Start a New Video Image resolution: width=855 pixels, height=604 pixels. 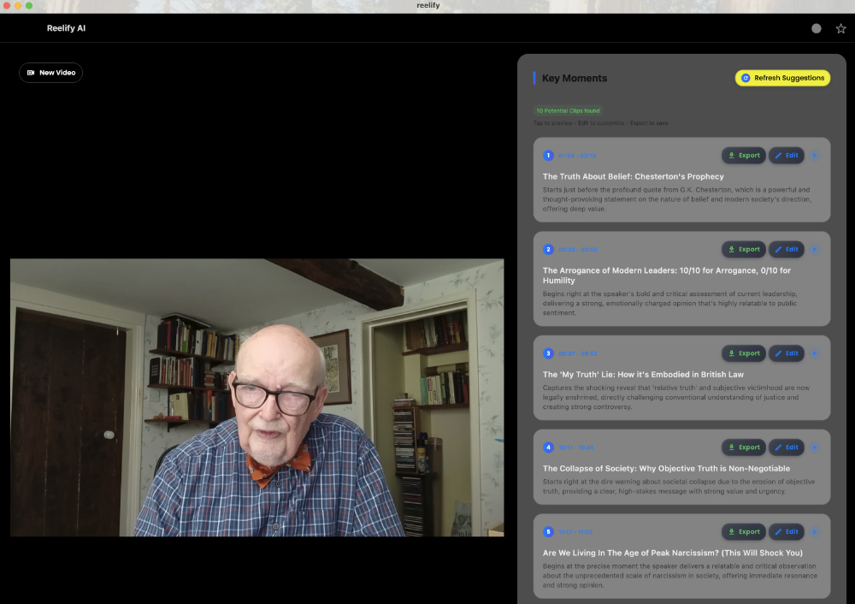click(51, 73)
